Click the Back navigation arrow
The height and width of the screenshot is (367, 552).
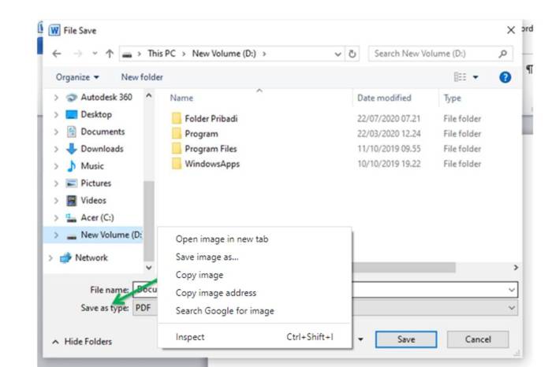point(57,54)
